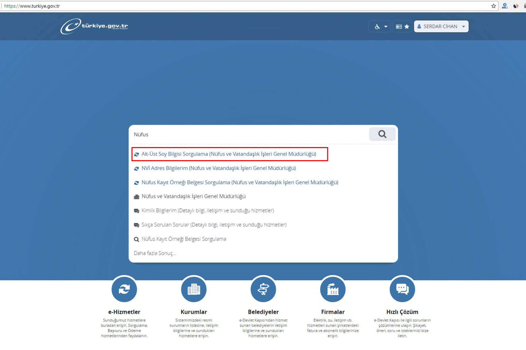
Task: Open the Firmalar factory icon
Action: [333, 289]
